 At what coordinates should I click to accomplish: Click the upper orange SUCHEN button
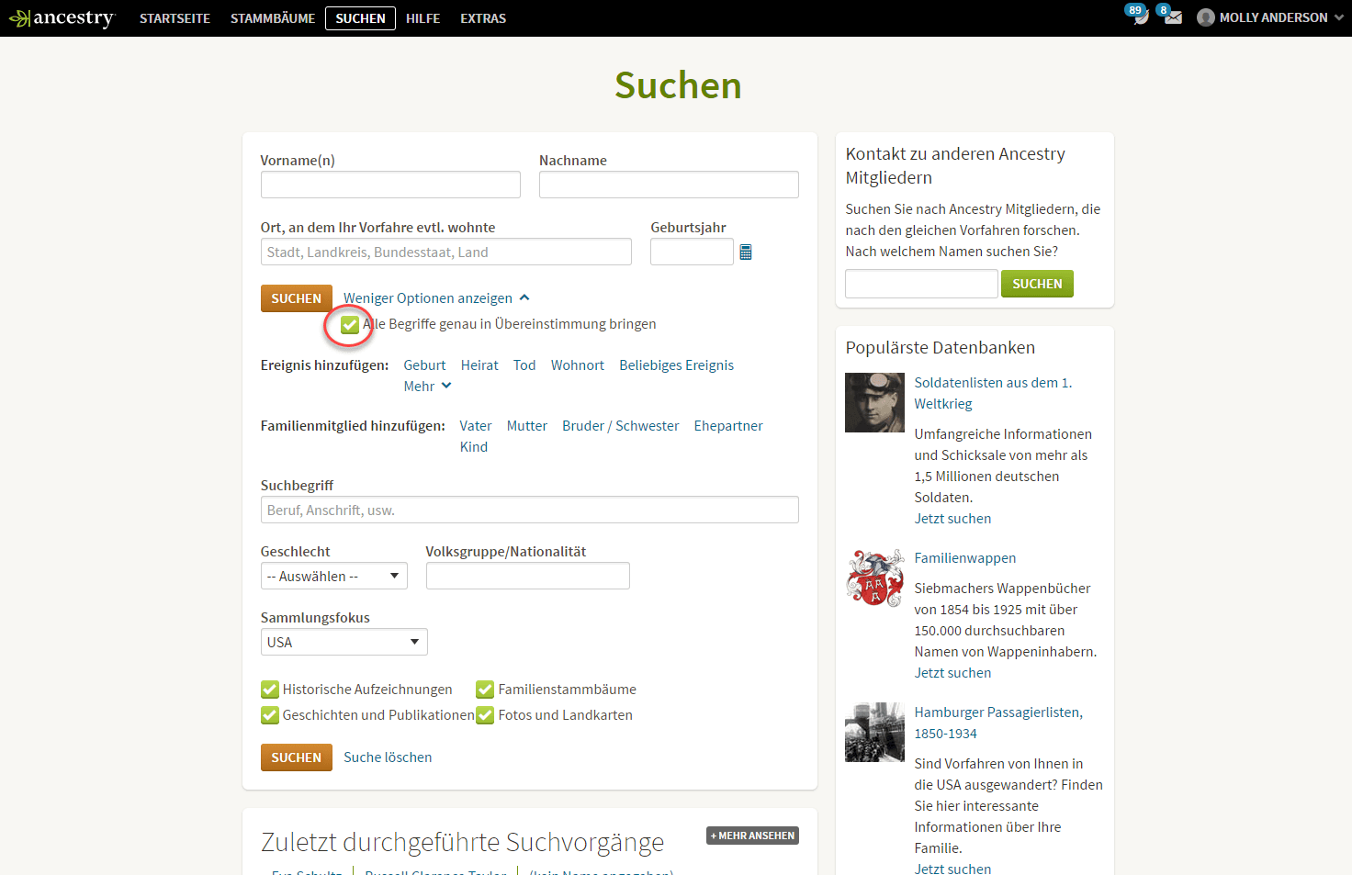[x=296, y=298]
